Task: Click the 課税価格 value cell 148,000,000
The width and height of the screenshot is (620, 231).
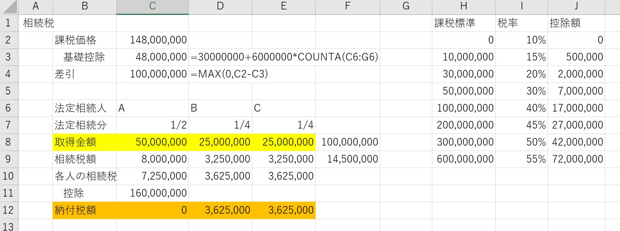Action: click(x=153, y=40)
